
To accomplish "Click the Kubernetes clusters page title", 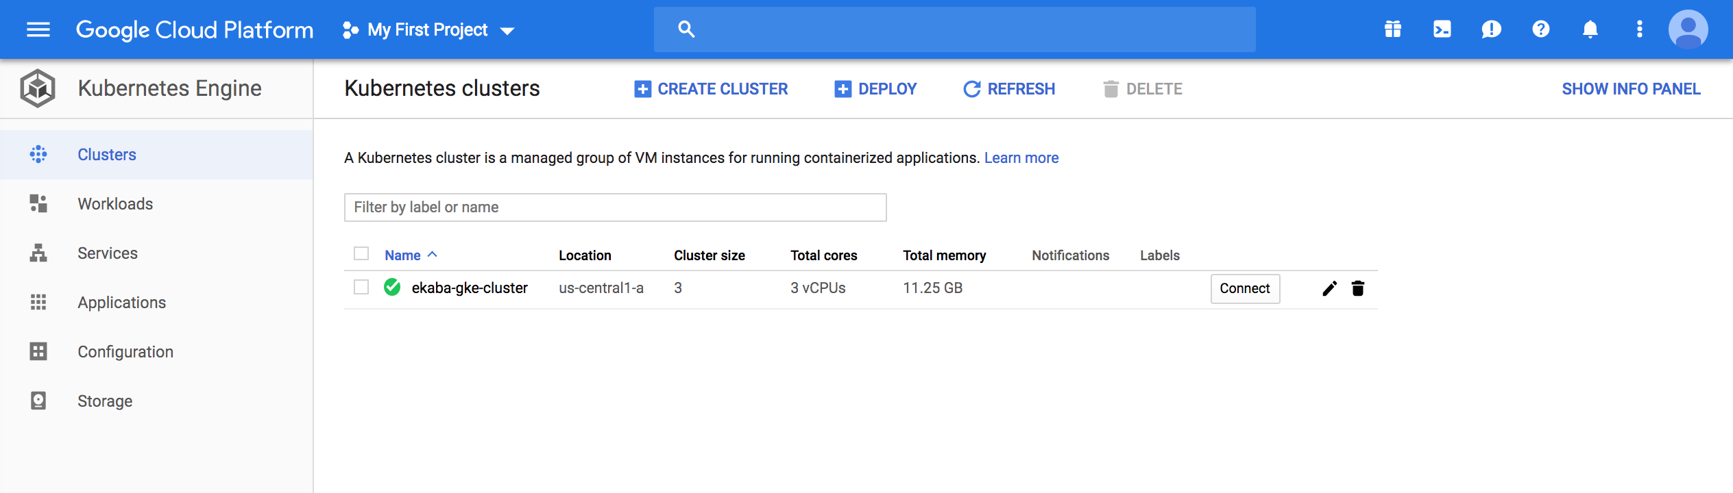I will click(442, 88).
